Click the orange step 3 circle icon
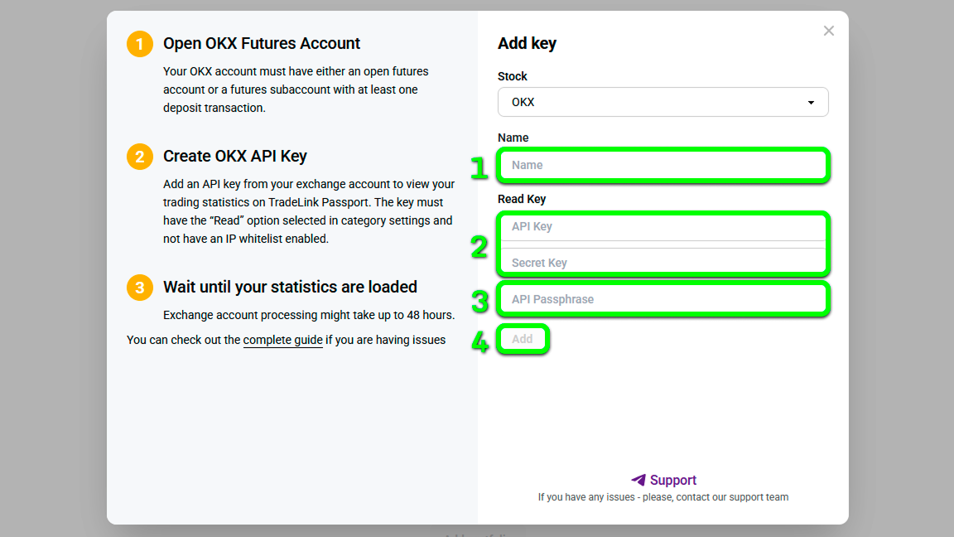The width and height of the screenshot is (954, 537). coord(139,288)
